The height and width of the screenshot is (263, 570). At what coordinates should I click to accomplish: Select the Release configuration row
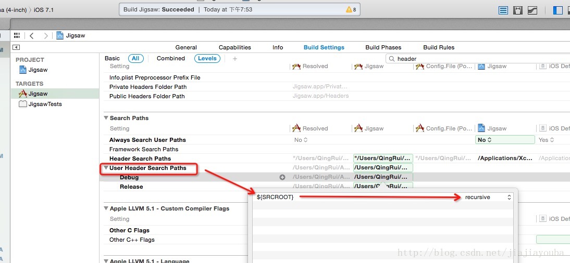coord(131,187)
